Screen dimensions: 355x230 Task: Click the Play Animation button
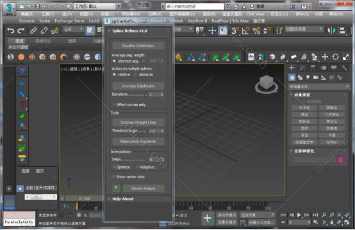[299, 215]
